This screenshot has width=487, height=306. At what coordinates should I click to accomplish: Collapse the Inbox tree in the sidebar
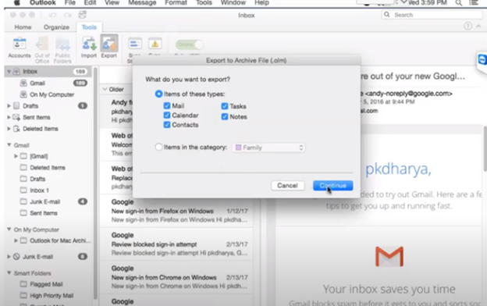point(9,72)
